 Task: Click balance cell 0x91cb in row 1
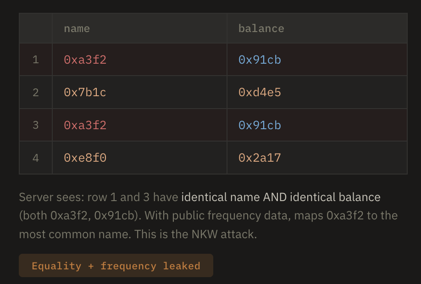coord(260,60)
